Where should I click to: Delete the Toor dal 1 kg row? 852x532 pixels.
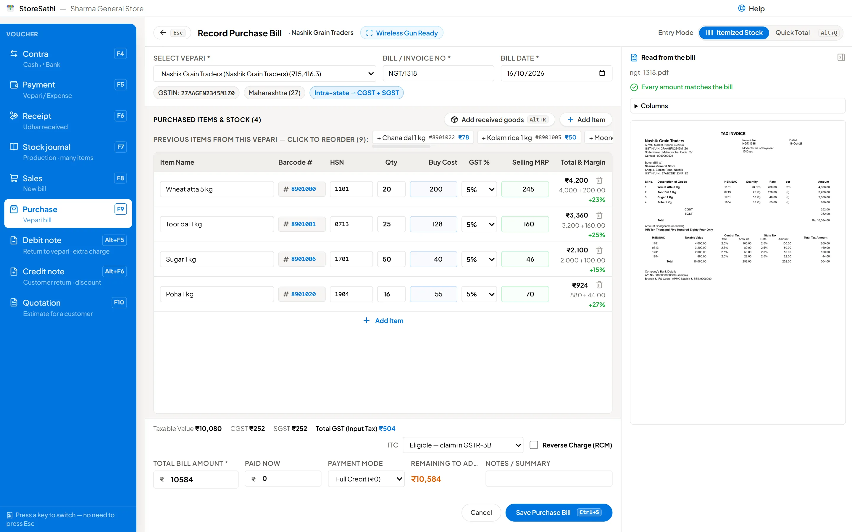click(599, 215)
